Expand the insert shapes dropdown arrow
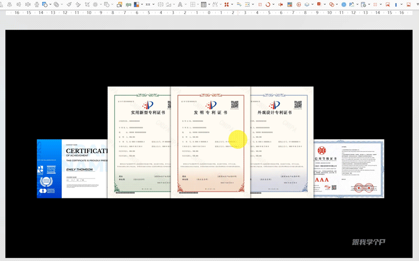 pyautogui.click(x=50, y=4)
